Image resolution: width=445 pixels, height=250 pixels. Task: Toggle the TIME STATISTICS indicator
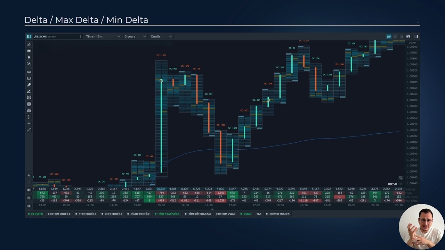click(167, 214)
